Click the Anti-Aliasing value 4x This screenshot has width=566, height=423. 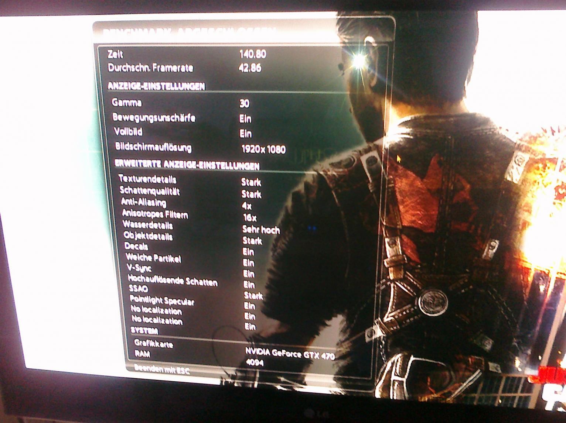tap(247, 206)
